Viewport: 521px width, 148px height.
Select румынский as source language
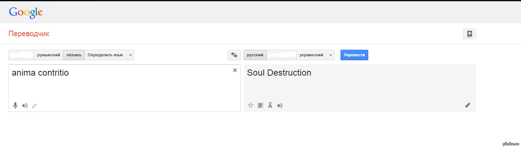click(x=49, y=55)
